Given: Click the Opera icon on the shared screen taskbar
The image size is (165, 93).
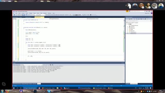Looking at the screenshot, I should (61, 88).
